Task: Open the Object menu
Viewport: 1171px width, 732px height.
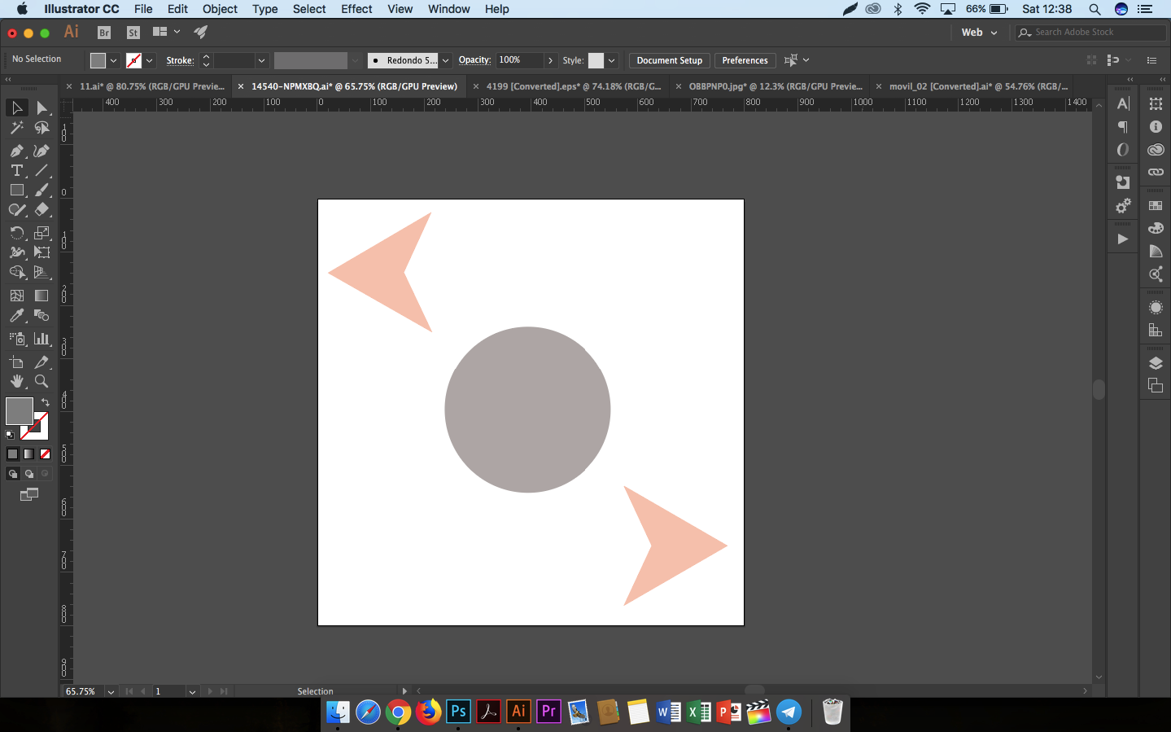Action: pyautogui.click(x=220, y=9)
